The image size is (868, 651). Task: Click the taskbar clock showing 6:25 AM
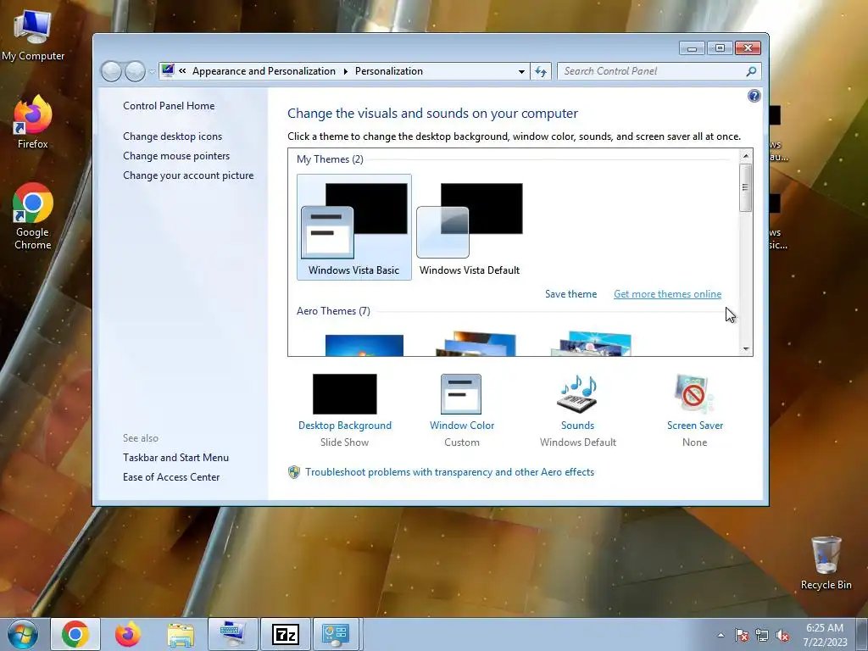coord(825,635)
